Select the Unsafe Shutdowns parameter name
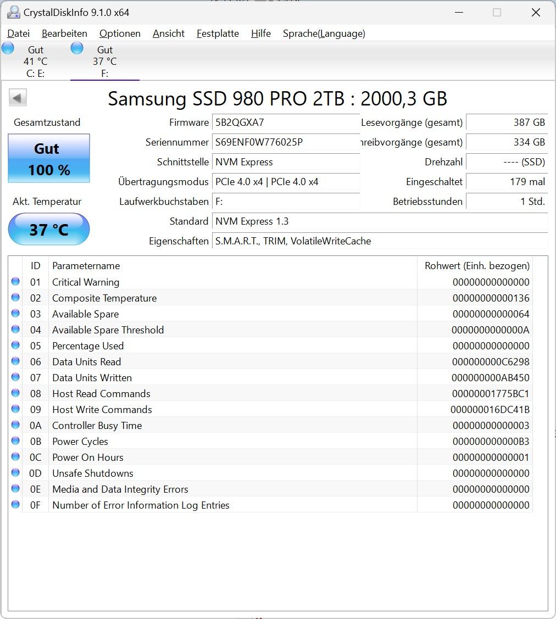 (x=93, y=473)
